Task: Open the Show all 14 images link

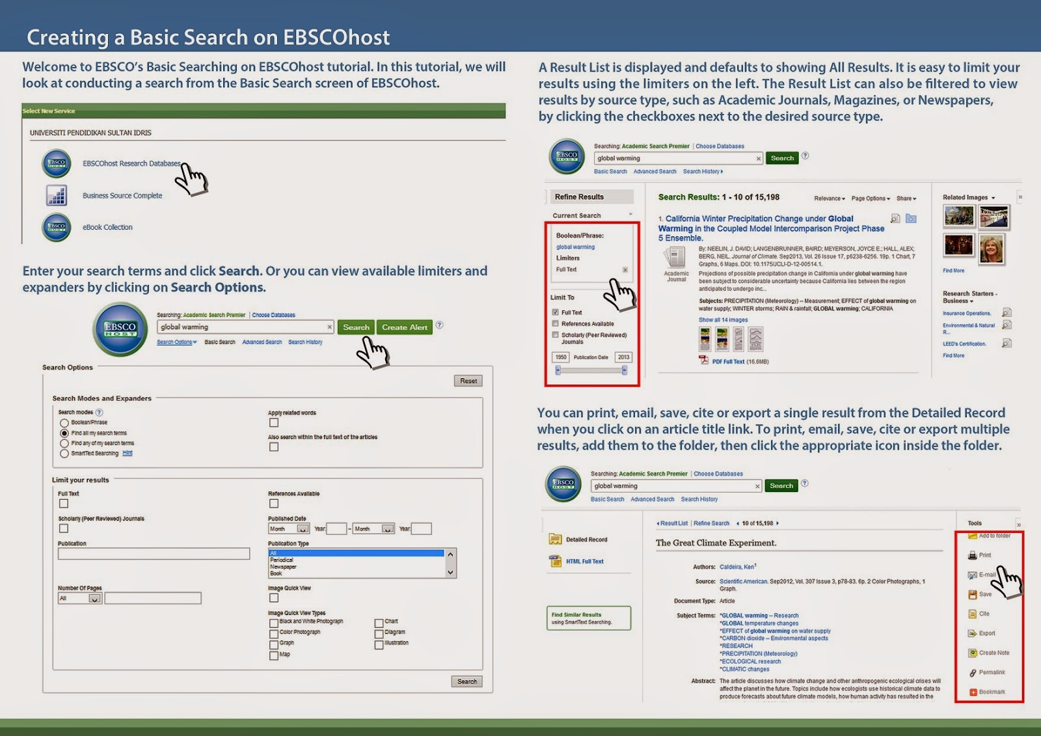Action: point(723,320)
